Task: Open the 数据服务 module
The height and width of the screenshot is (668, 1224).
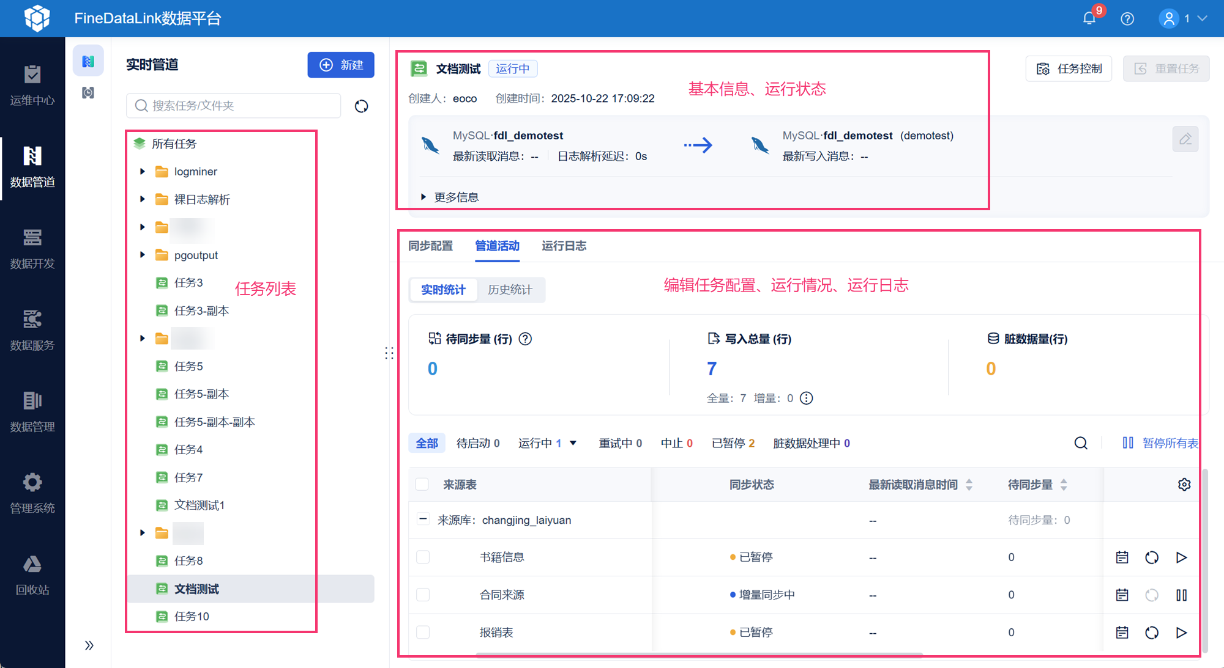Action: 32,330
